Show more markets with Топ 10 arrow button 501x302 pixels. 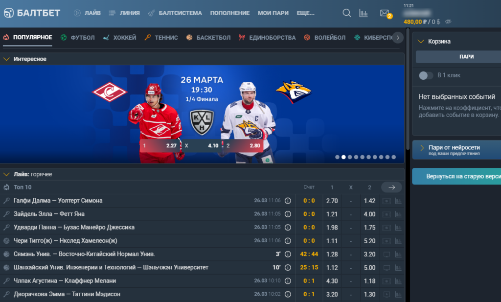click(x=392, y=187)
